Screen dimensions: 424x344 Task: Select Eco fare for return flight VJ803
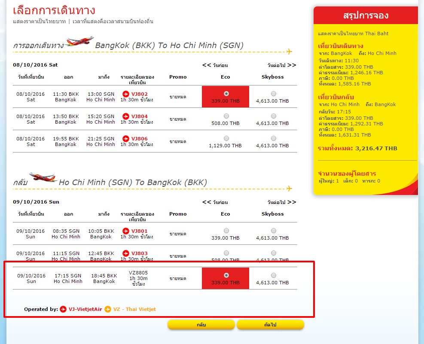point(226,253)
